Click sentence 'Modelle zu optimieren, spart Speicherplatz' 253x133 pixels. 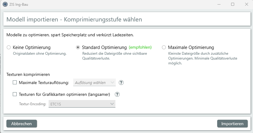70,35
